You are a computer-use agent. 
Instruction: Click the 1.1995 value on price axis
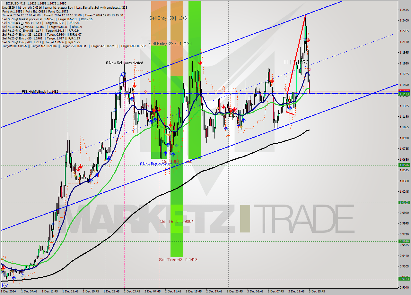click(404, 53)
